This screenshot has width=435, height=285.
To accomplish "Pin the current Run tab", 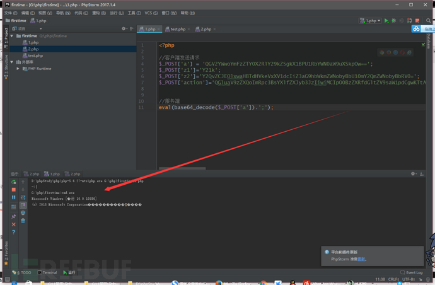I will pyautogui.click(x=14, y=216).
